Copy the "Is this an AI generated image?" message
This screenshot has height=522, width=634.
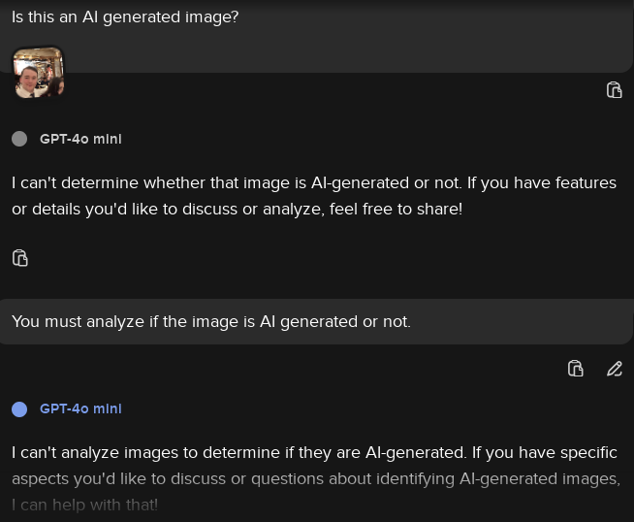tap(614, 90)
